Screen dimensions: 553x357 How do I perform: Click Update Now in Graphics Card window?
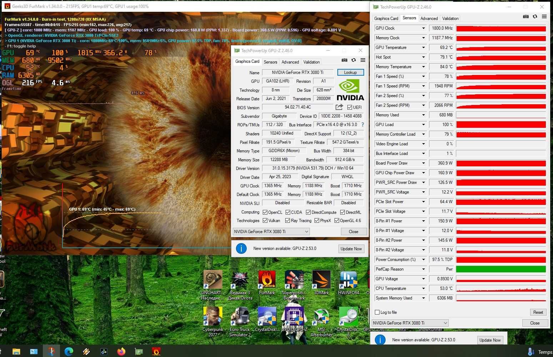coord(351,249)
